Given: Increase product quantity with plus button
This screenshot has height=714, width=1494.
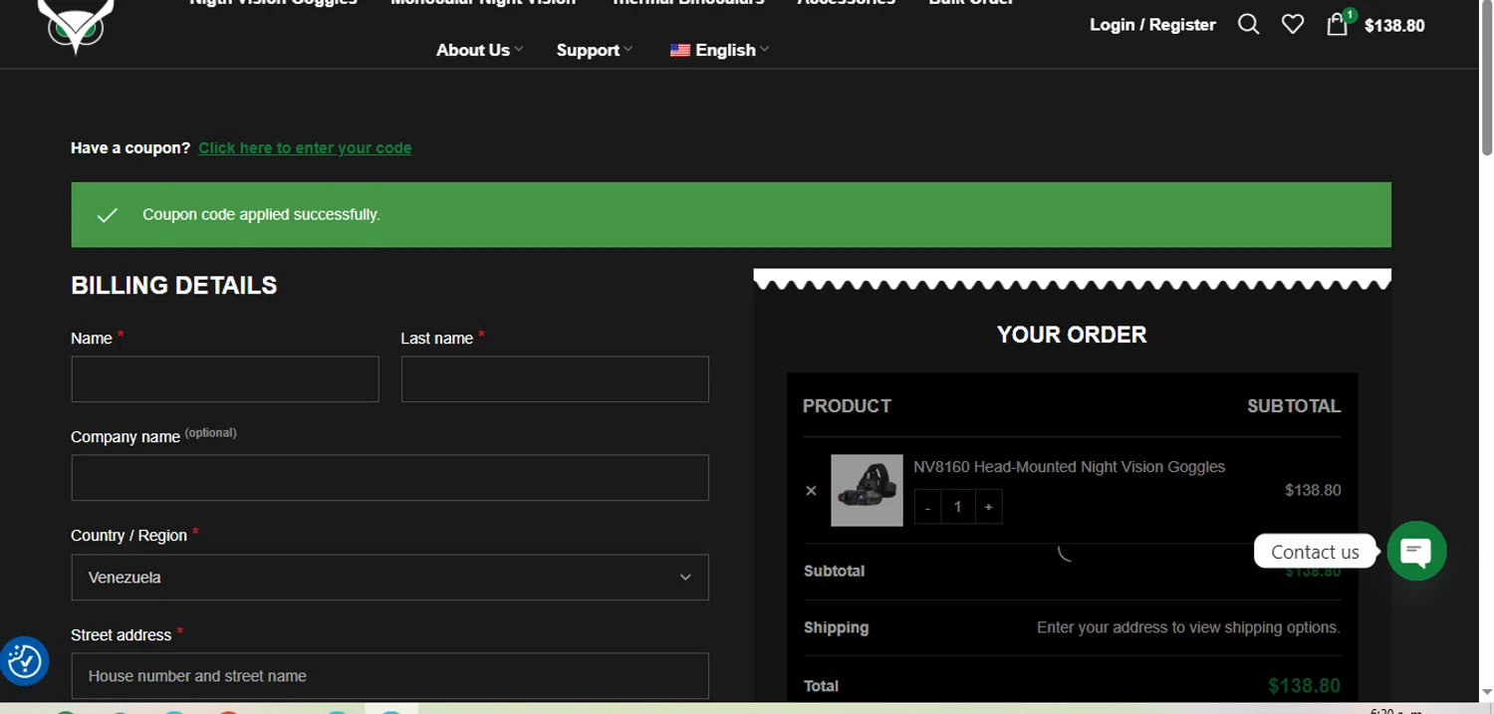Looking at the screenshot, I should click(988, 507).
